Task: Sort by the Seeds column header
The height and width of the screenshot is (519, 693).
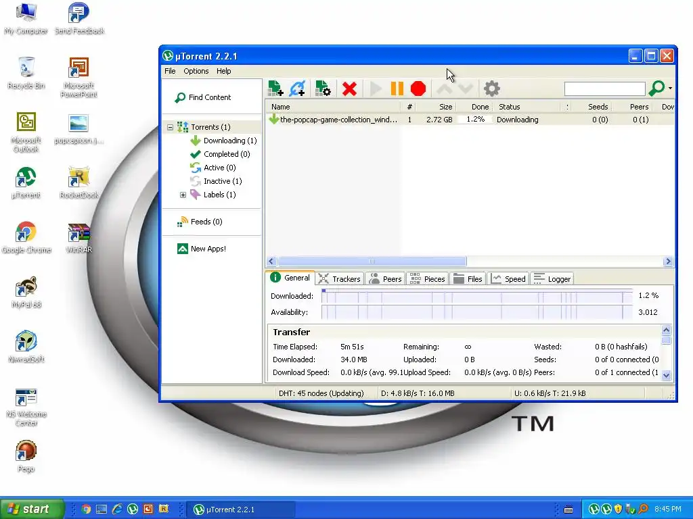Action: pos(592,107)
